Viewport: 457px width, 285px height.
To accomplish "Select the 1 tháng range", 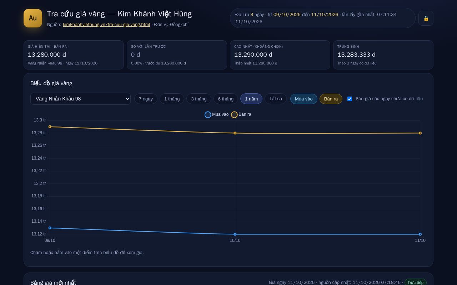I will [172, 99].
